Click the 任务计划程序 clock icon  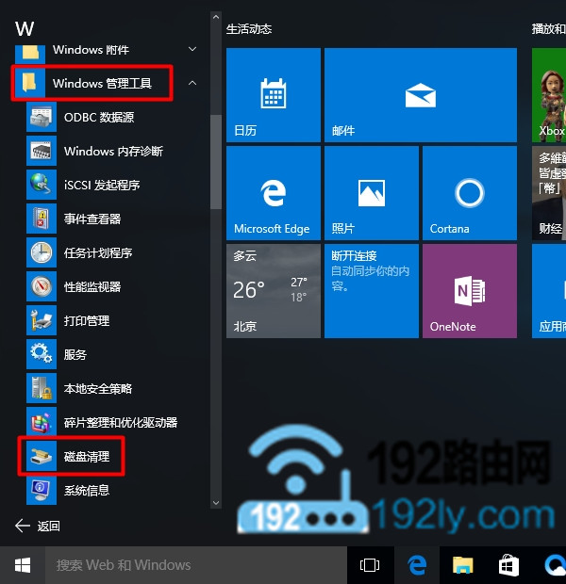42,252
